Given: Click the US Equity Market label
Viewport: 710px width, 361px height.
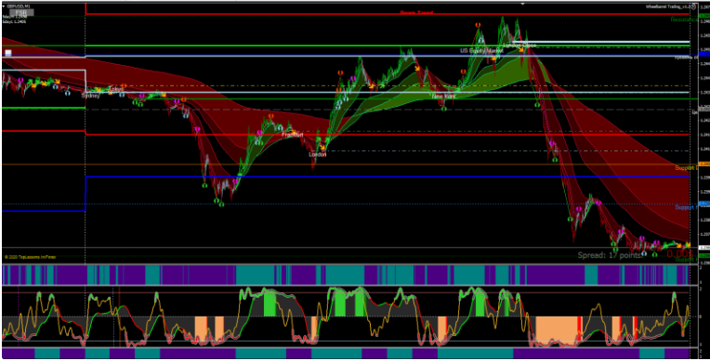Looking at the screenshot, I should (x=481, y=51).
